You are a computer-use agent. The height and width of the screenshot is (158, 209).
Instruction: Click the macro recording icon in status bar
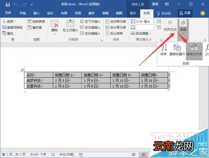point(81,155)
